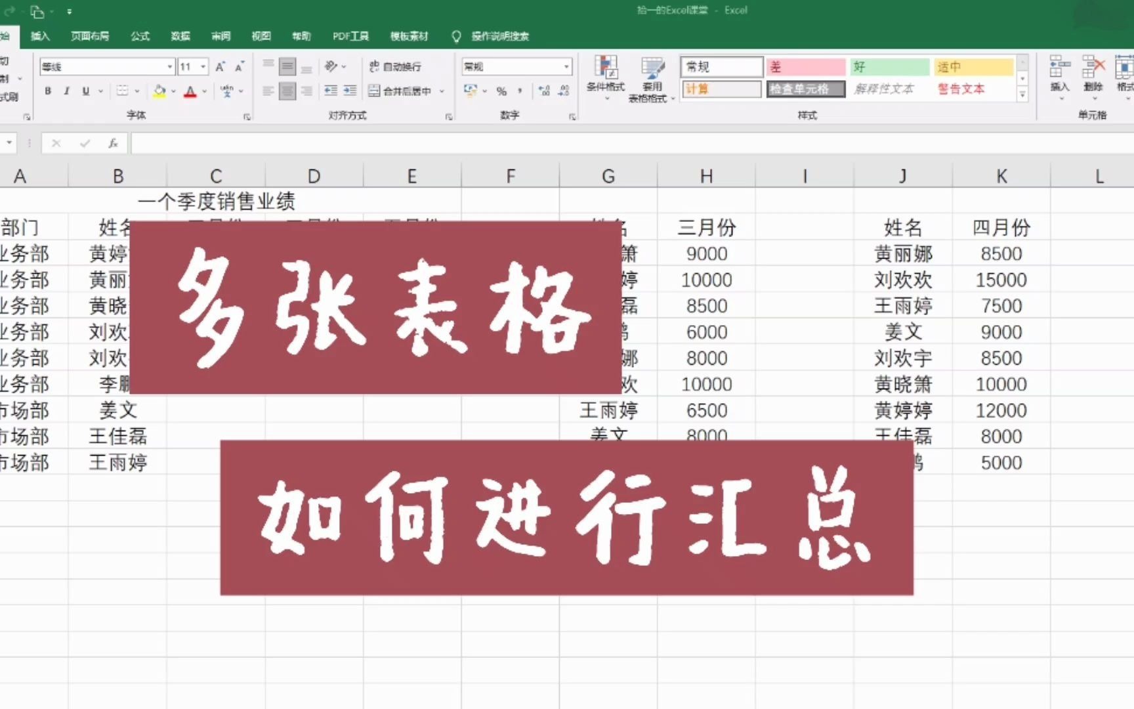Viewport: 1134px width, 709px height.
Task: Toggle center horizontal alignment
Action: [287, 91]
